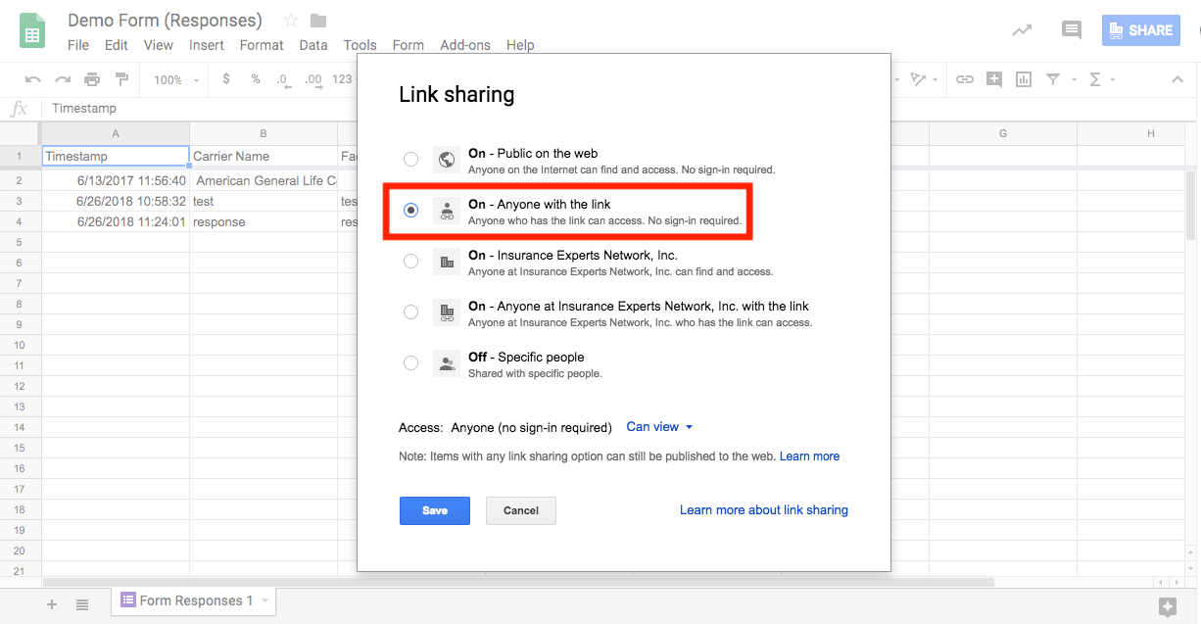This screenshot has width=1201, height=624.
Task: Show the all sheets list
Action: coord(82,604)
